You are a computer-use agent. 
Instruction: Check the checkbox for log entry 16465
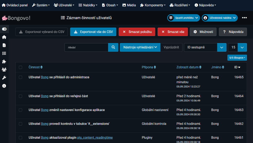coord(20,77)
